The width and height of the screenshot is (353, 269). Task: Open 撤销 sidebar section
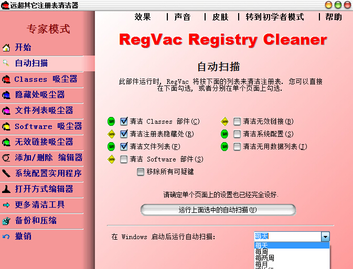point(41,236)
